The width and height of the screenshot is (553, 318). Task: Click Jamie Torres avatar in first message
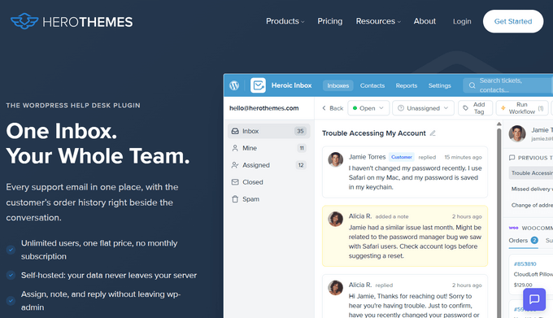[x=335, y=159]
